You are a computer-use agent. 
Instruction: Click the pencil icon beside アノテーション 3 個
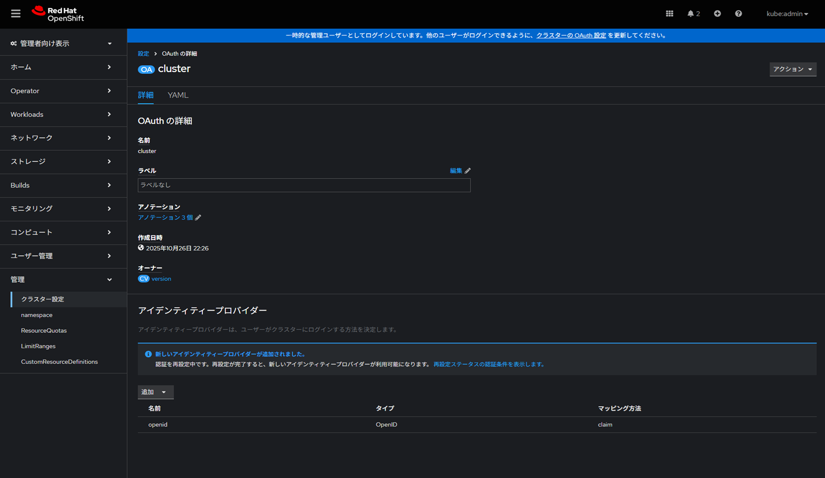tap(198, 217)
